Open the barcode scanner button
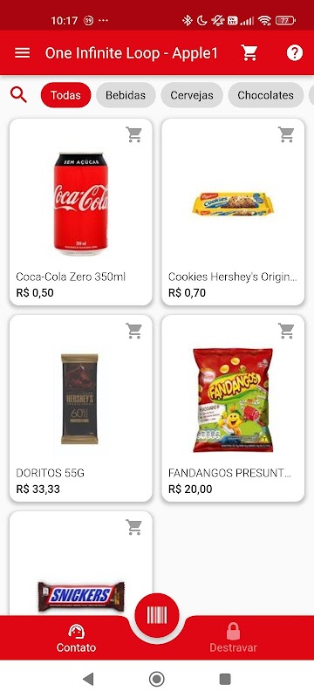 click(157, 615)
